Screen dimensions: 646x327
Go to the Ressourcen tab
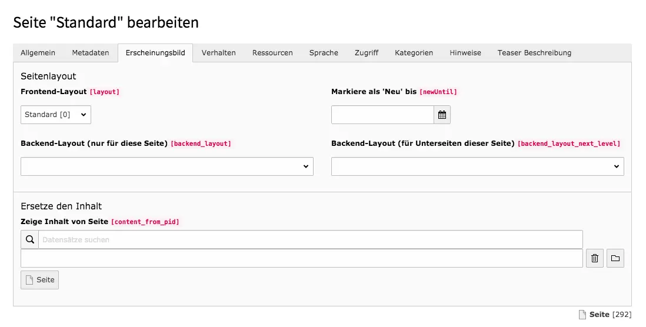tap(272, 53)
